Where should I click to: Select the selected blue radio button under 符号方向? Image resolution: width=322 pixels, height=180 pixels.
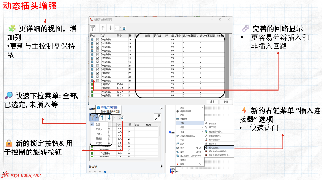tap(105, 172)
